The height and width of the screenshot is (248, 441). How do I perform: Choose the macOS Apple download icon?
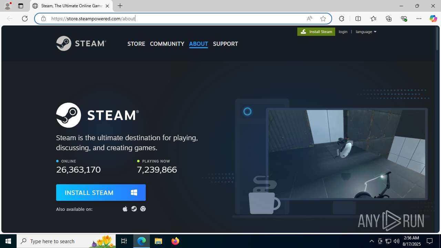[x=125, y=209]
